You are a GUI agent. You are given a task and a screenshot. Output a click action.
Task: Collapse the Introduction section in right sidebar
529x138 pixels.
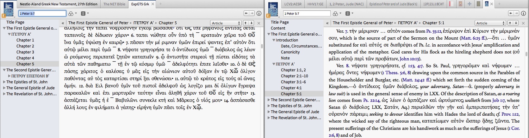274,40
